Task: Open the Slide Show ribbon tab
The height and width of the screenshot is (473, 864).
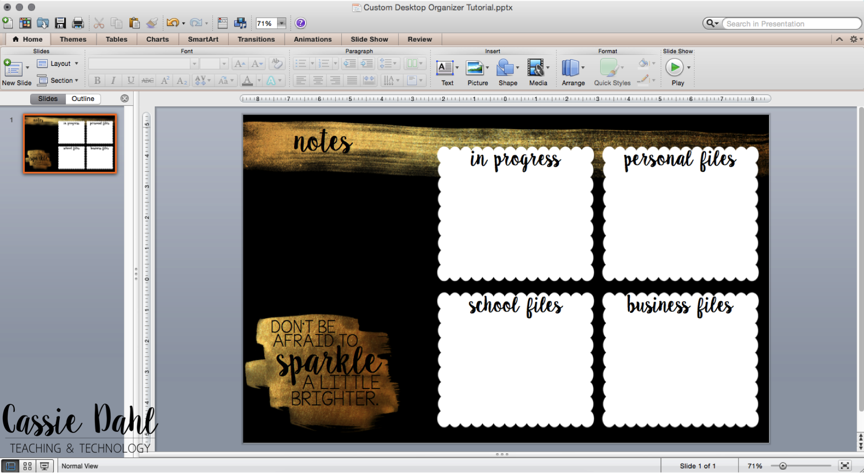Action: pyautogui.click(x=369, y=39)
